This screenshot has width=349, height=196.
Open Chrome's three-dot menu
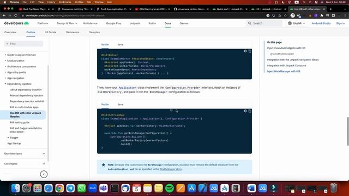[x=345, y=16]
